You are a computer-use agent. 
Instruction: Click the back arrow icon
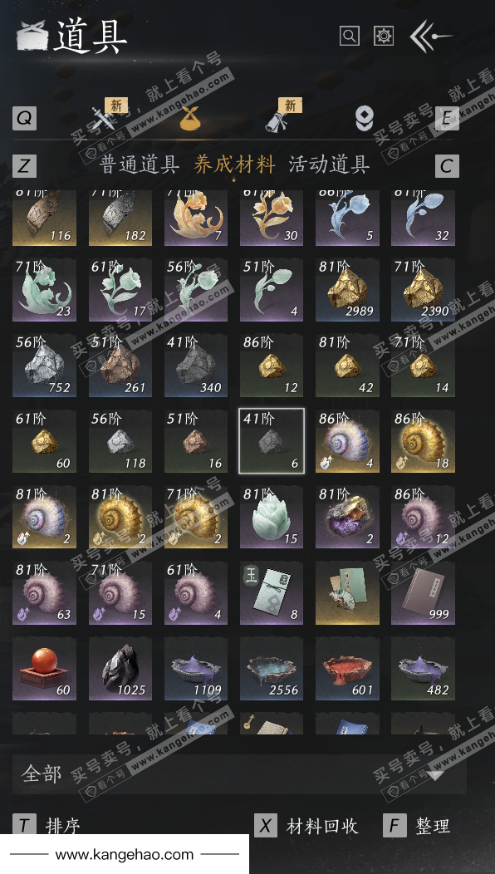(430, 37)
